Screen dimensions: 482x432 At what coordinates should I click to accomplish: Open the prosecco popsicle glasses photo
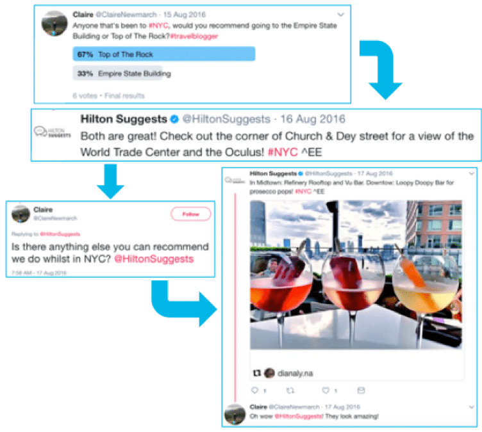point(356,275)
